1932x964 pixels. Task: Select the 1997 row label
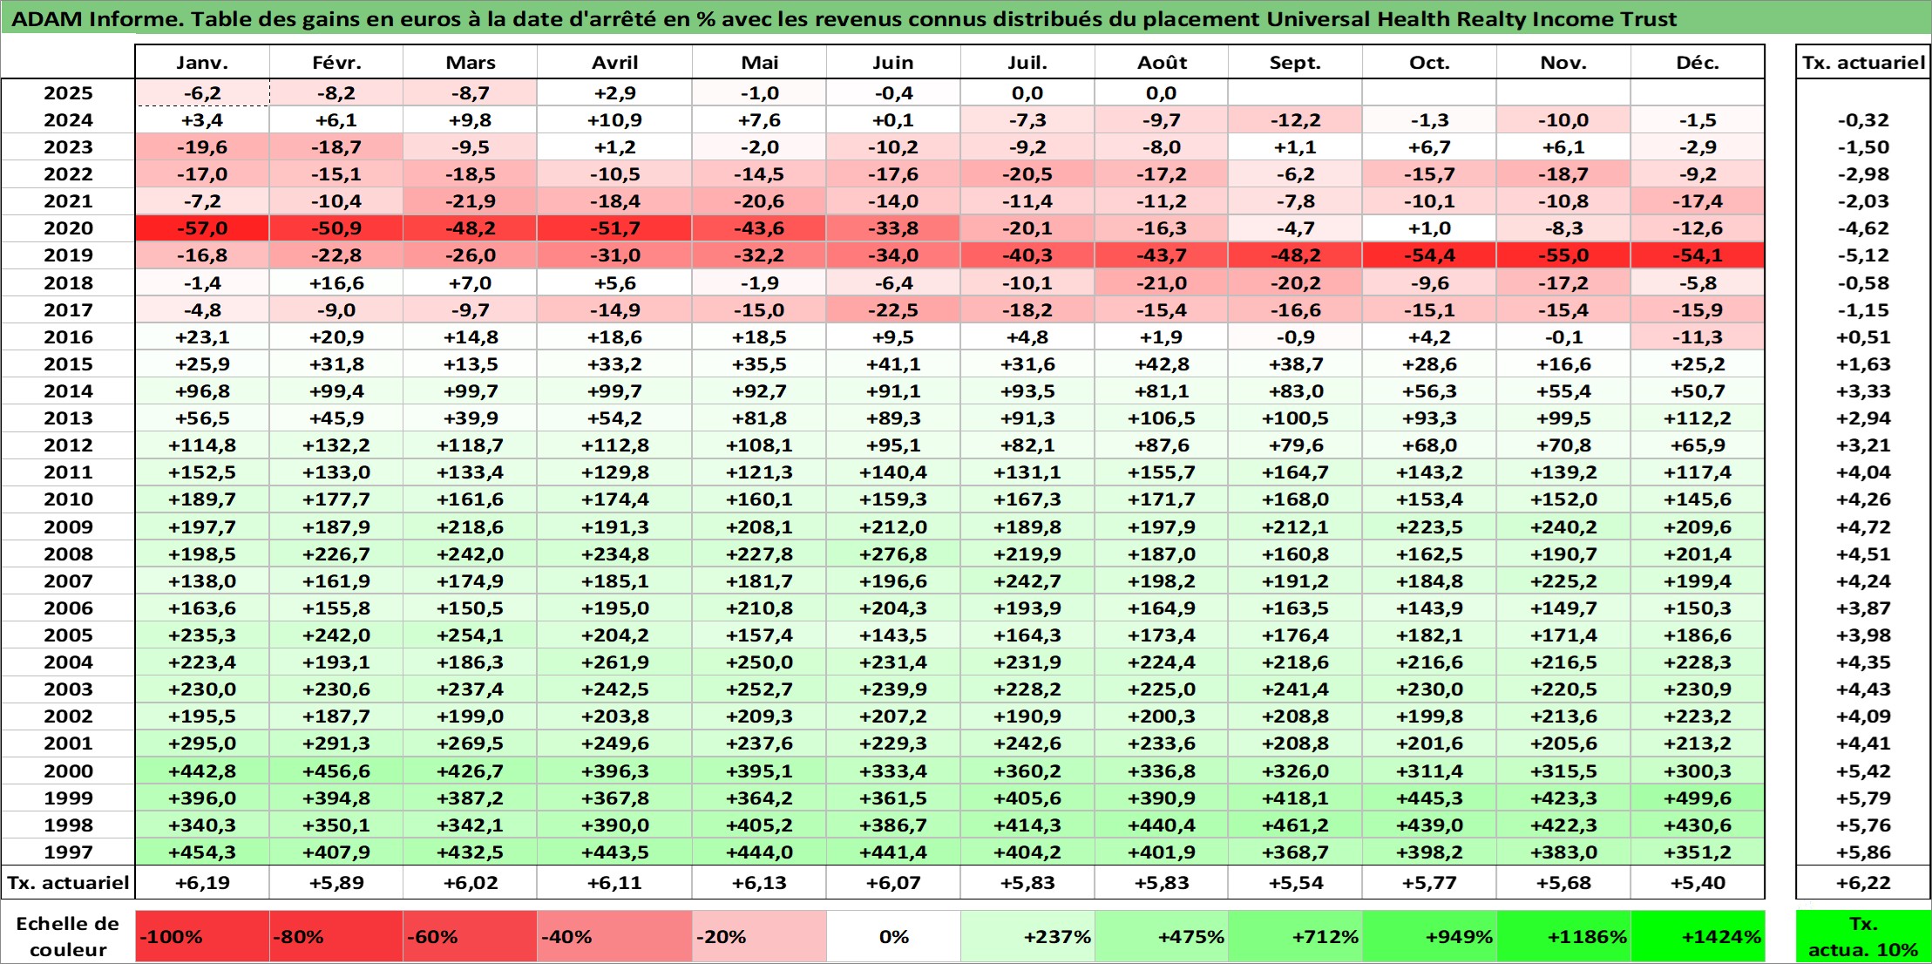[68, 852]
